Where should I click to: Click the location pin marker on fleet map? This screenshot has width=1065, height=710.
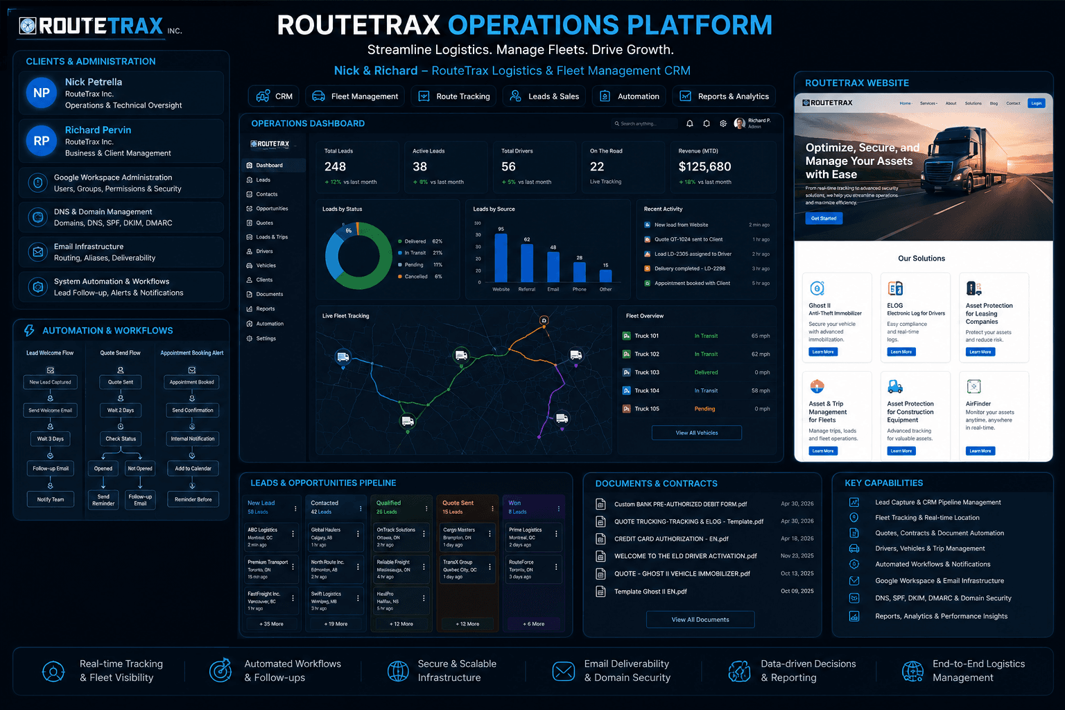click(x=544, y=320)
